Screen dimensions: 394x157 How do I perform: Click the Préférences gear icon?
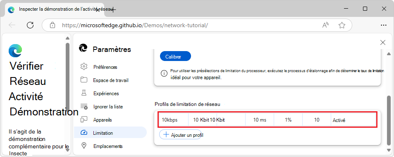point(84,67)
